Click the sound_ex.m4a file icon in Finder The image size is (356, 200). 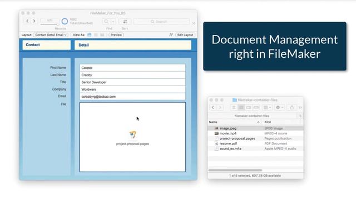pyautogui.click(x=216, y=149)
